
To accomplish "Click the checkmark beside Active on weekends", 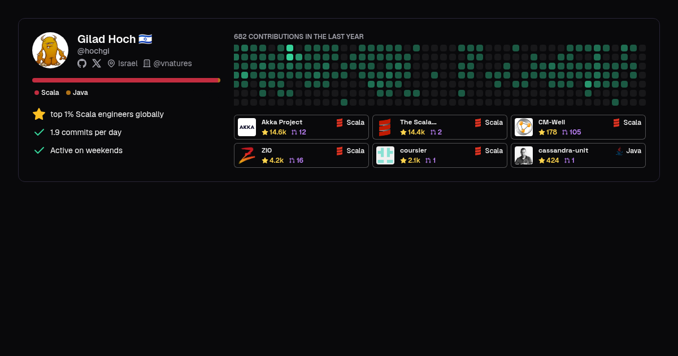I will tap(39, 150).
